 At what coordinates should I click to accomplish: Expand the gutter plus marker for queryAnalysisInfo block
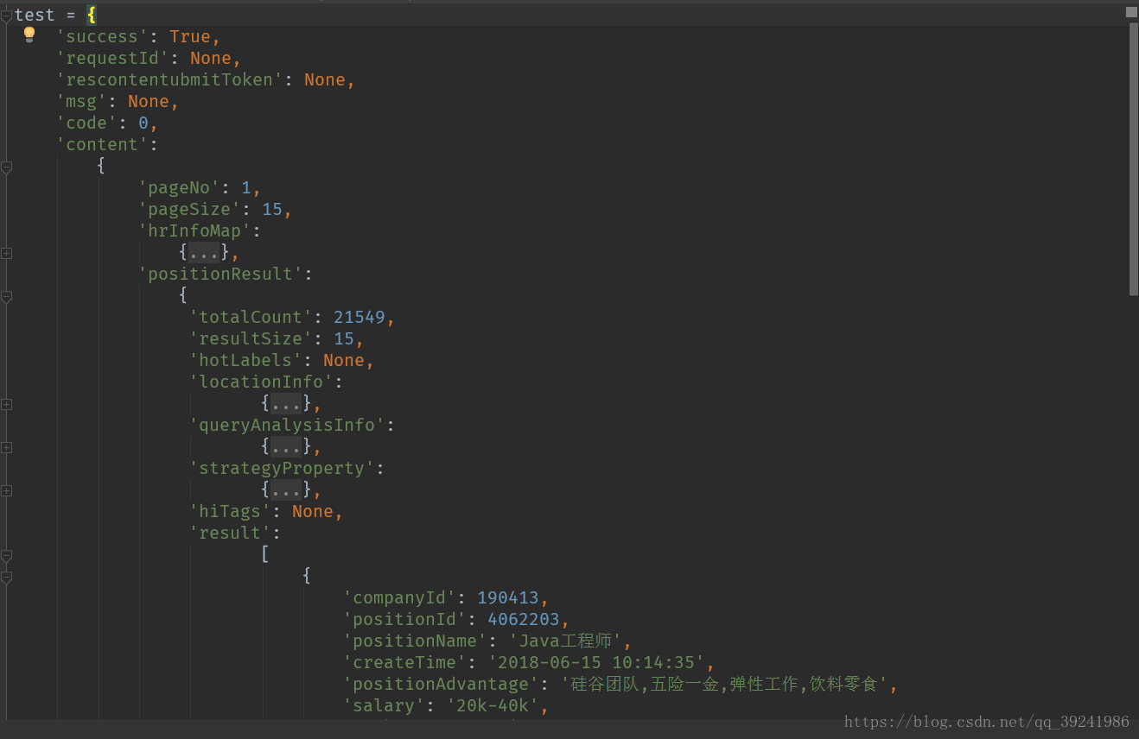(6, 447)
